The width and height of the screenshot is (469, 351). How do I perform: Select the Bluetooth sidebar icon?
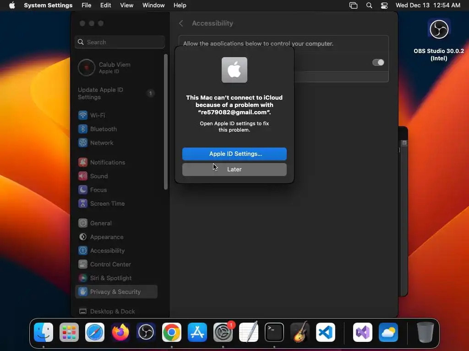pyautogui.click(x=83, y=129)
